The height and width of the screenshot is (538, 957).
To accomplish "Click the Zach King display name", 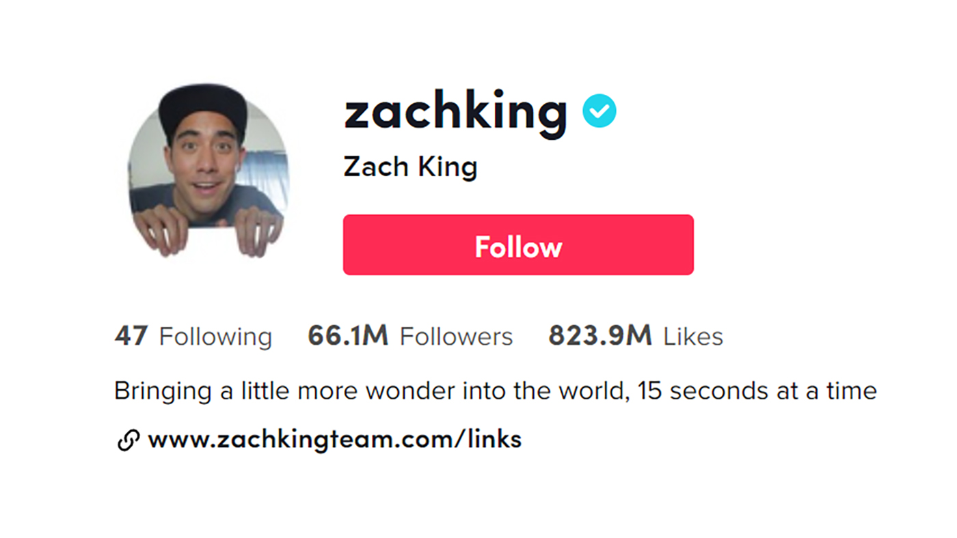I will 410,167.
